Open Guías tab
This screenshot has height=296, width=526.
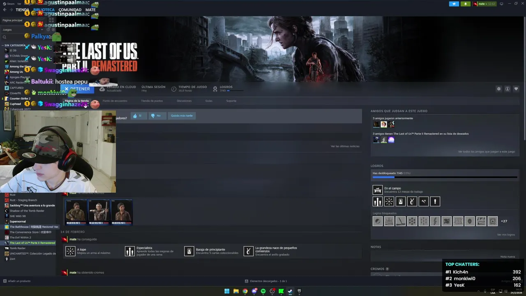pos(209,101)
